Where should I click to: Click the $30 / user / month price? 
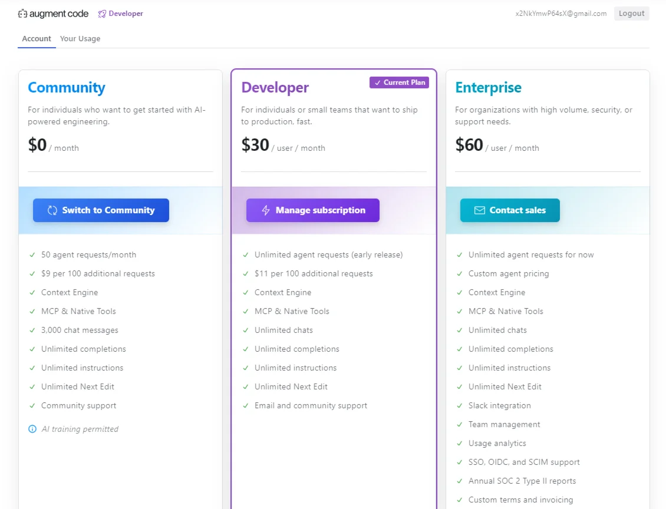point(283,145)
